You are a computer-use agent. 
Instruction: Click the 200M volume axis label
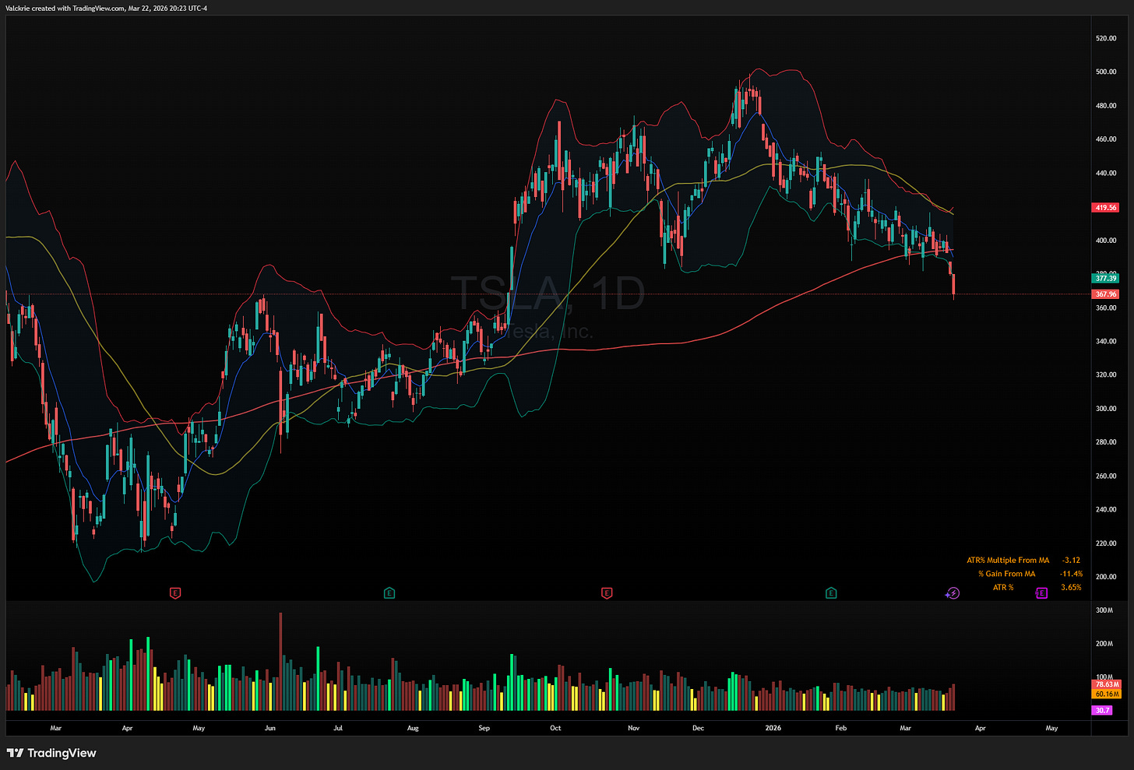(x=1104, y=644)
